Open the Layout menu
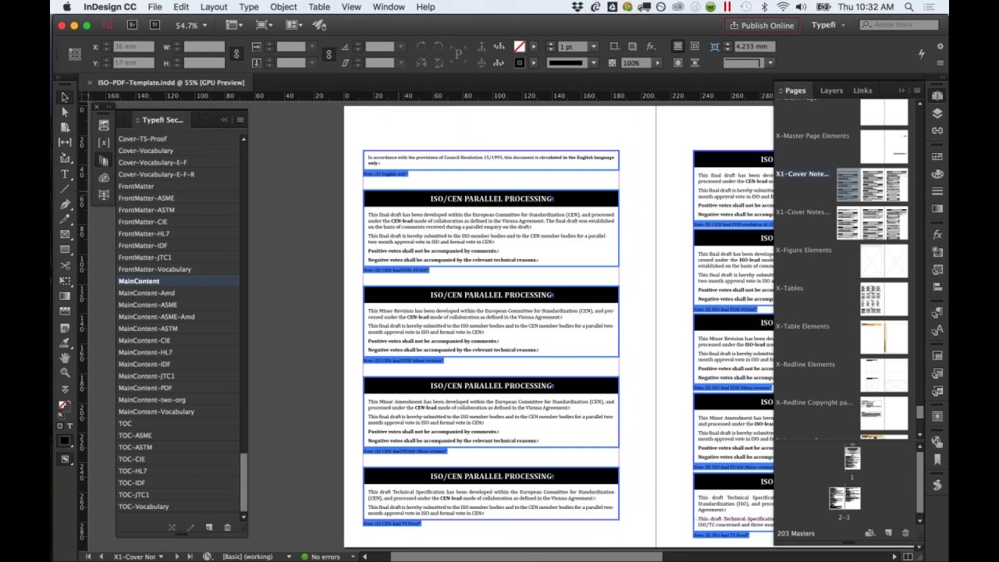 point(214,7)
